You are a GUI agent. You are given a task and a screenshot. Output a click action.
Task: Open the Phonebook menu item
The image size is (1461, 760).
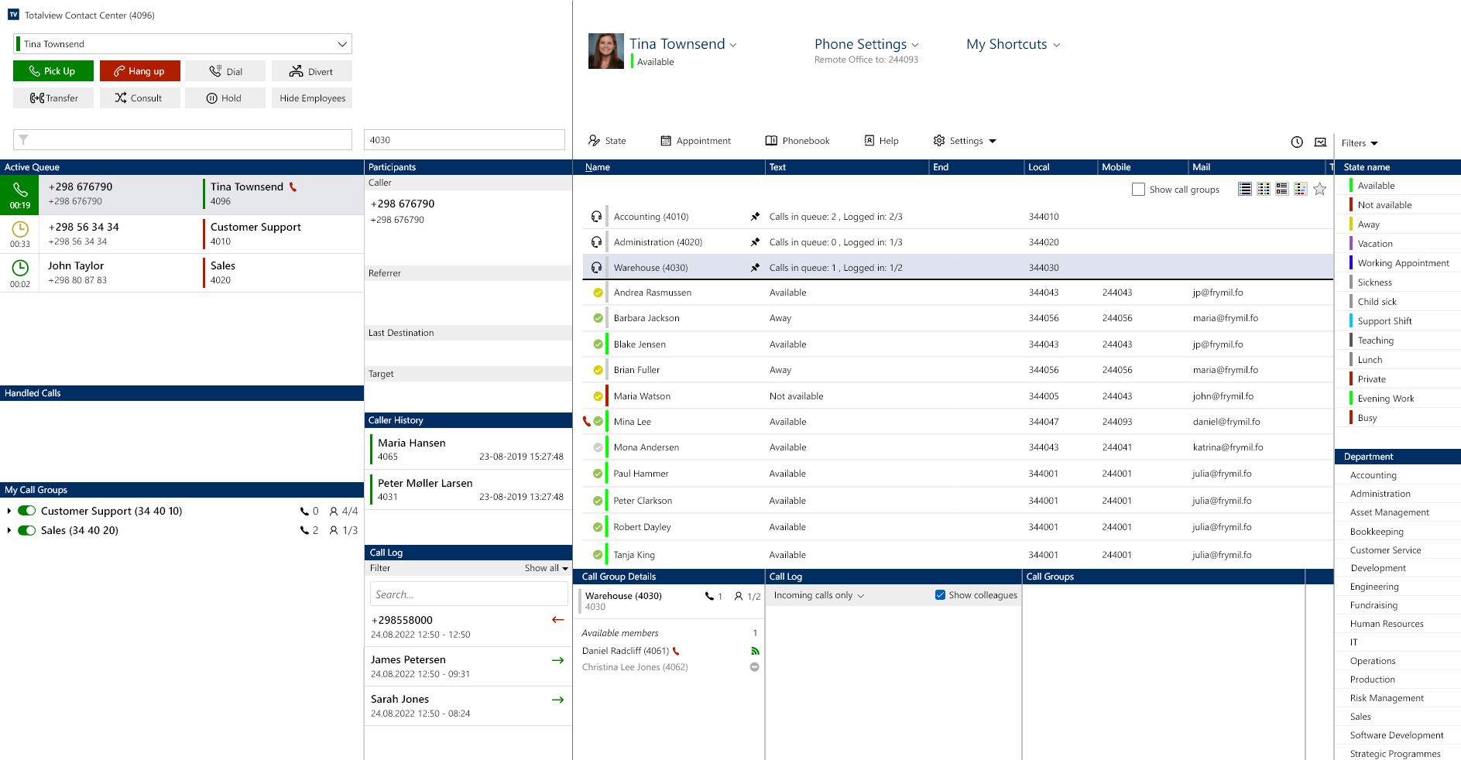[x=797, y=141]
